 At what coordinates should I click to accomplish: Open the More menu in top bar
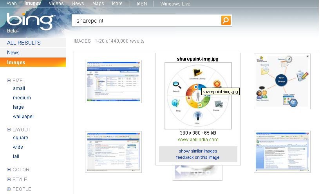click(x=117, y=4)
